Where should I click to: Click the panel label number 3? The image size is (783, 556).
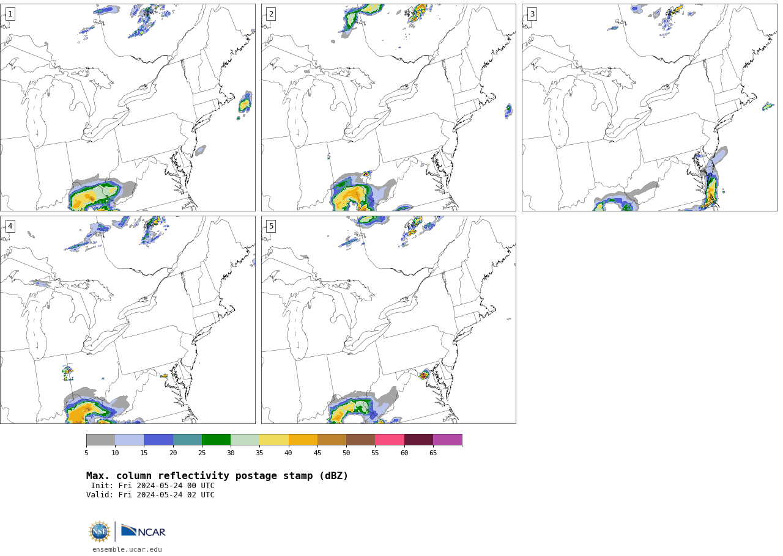[x=532, y=14]
